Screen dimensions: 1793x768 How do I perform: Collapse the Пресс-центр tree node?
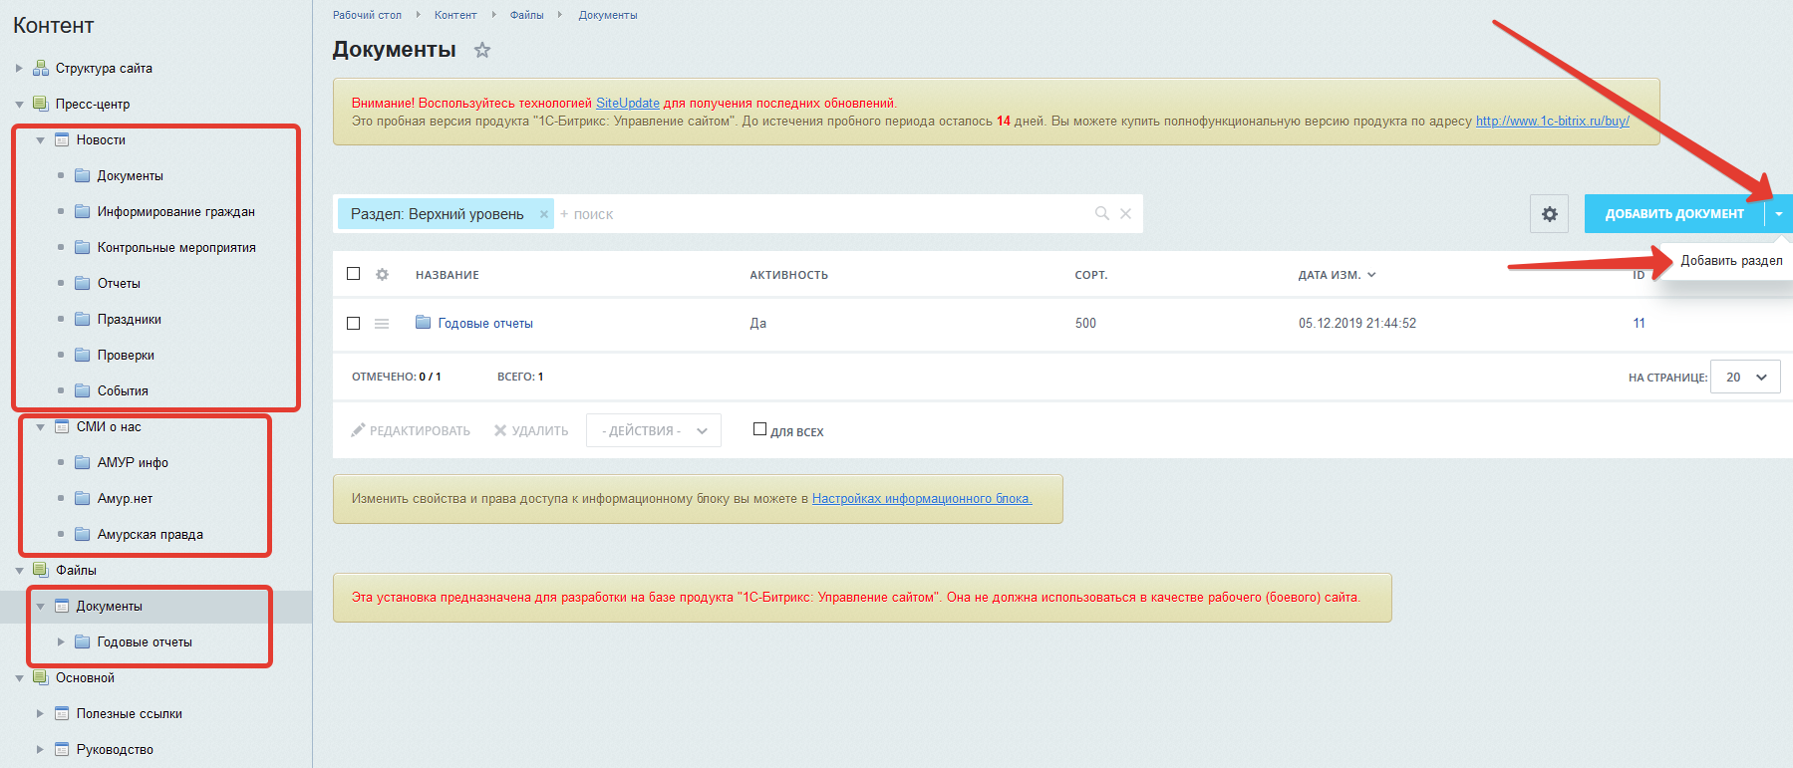pos(20,105)
